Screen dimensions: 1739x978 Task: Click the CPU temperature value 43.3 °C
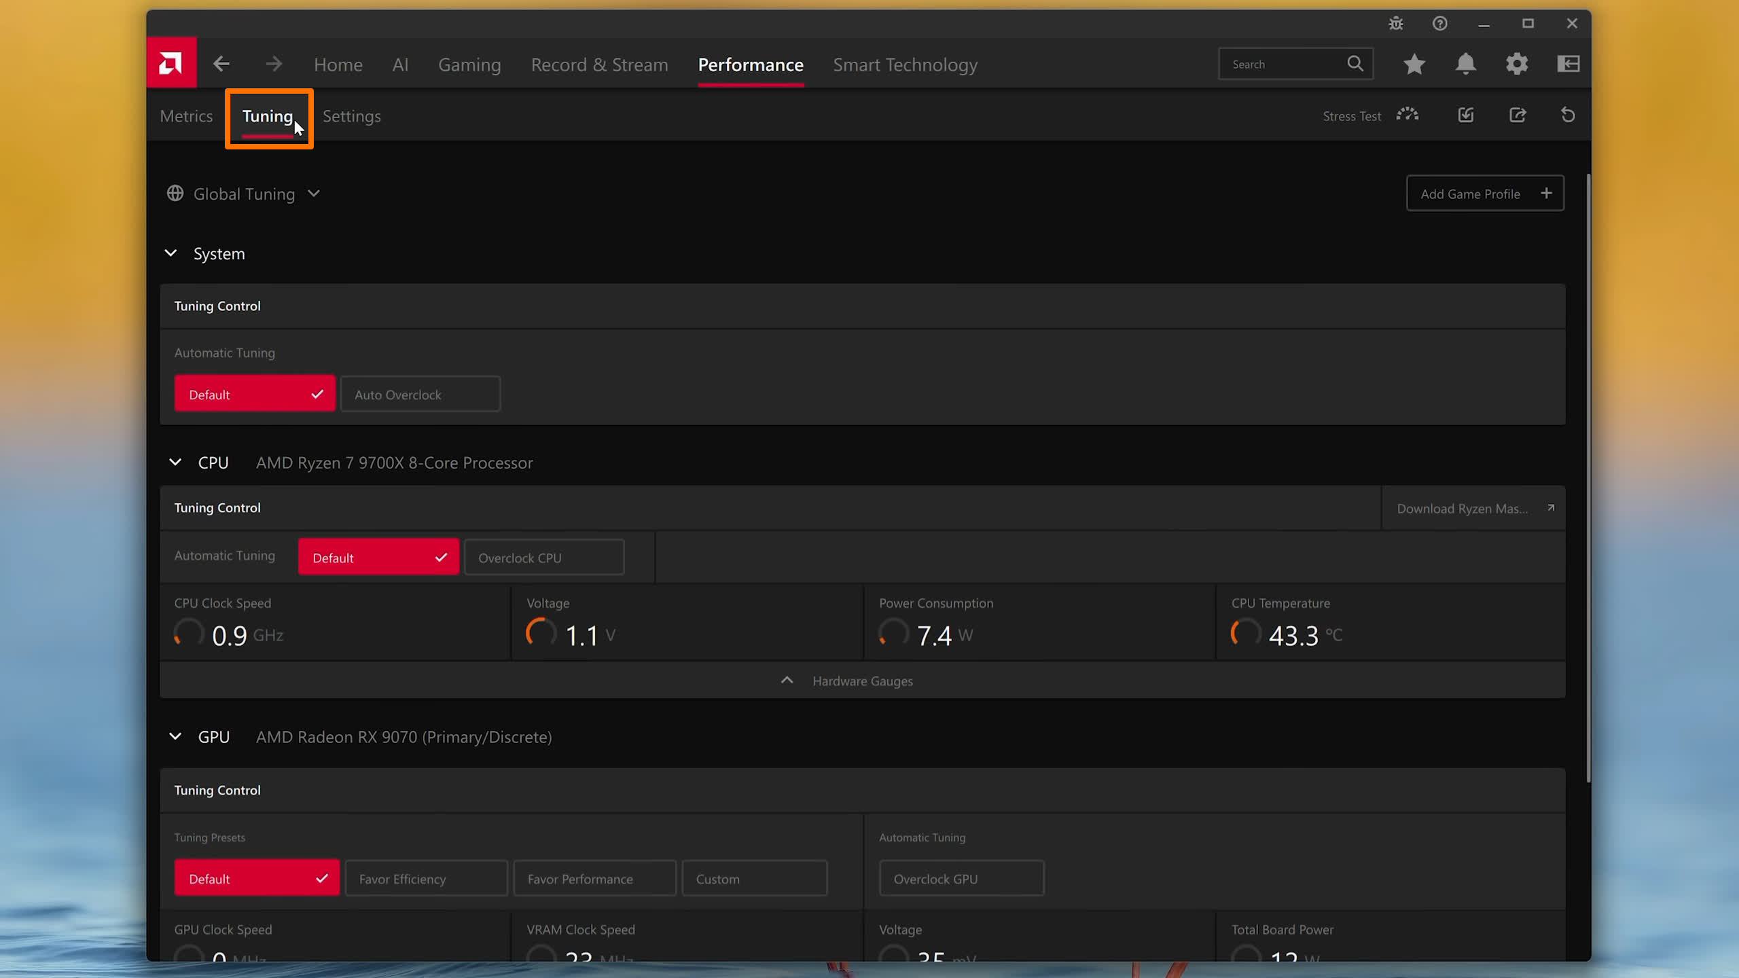[1306, 636]
